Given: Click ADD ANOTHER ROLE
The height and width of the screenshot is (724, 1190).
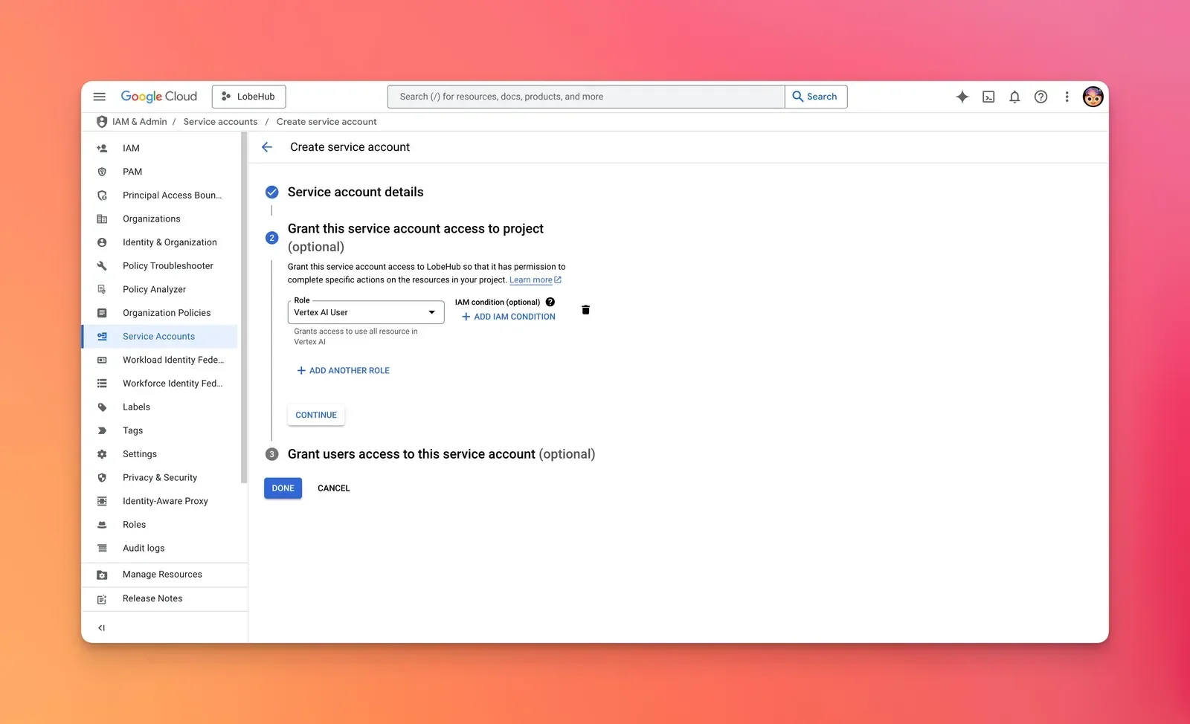Looking at the screenshot, I should 343,370.
